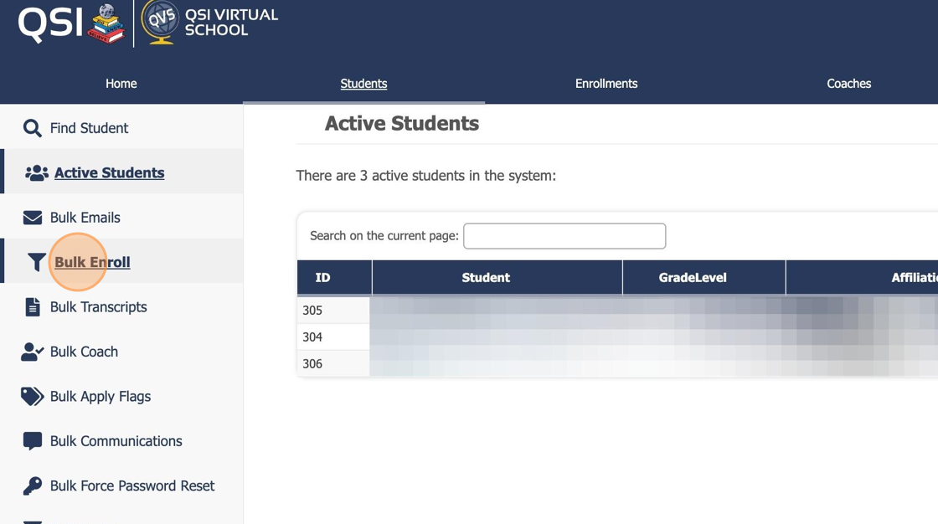This screenshot has height=524, width=938.
Task: Click the Bulk Enroll funnel icon
Action: point(36,262)
